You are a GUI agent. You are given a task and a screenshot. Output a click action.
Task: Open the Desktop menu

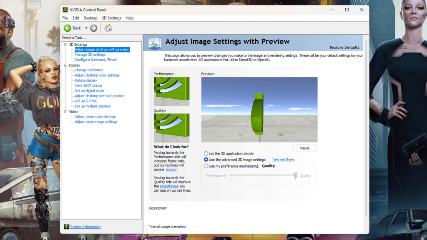(90, 18)
